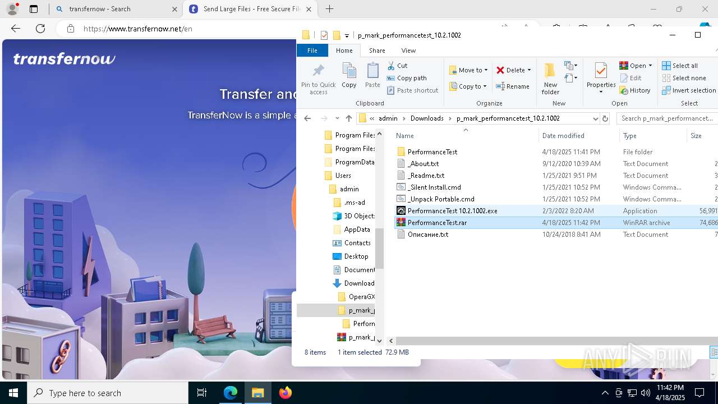
Task: Click the transfernow logo
Action: point(65,59)
